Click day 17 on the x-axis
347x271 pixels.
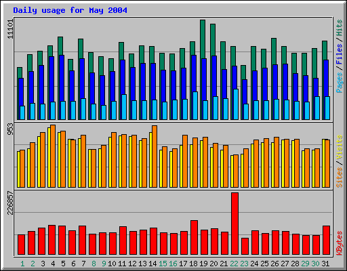(183, 264)
